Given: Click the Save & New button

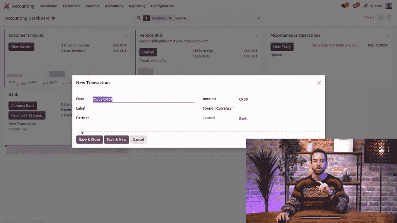Looking at the screenshot, I should coord(116,139).
